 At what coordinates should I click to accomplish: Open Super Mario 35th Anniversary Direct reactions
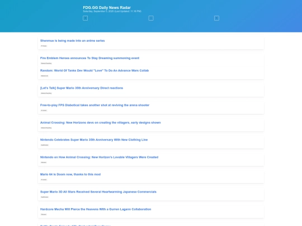82,88
